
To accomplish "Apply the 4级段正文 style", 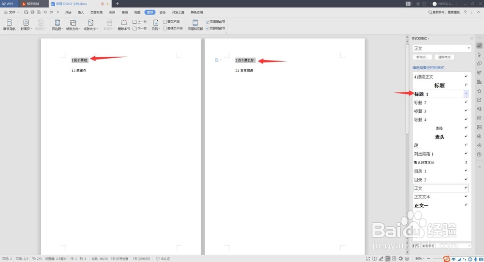I will (x=440, y=77).
